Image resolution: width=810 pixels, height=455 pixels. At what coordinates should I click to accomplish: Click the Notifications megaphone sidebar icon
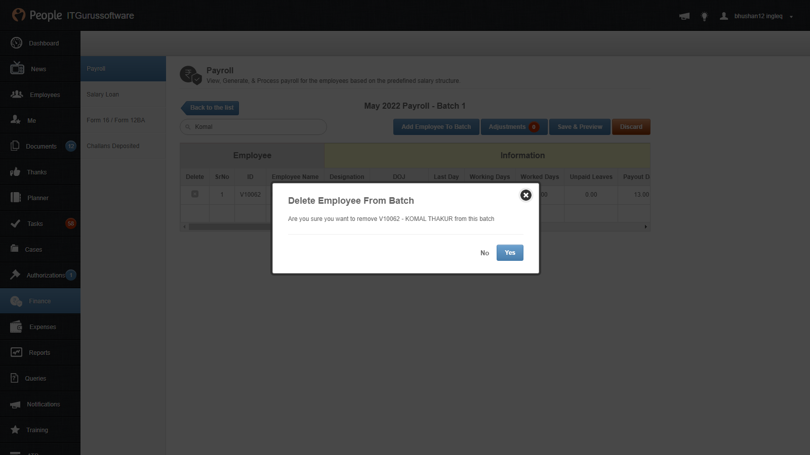point(16,404)
